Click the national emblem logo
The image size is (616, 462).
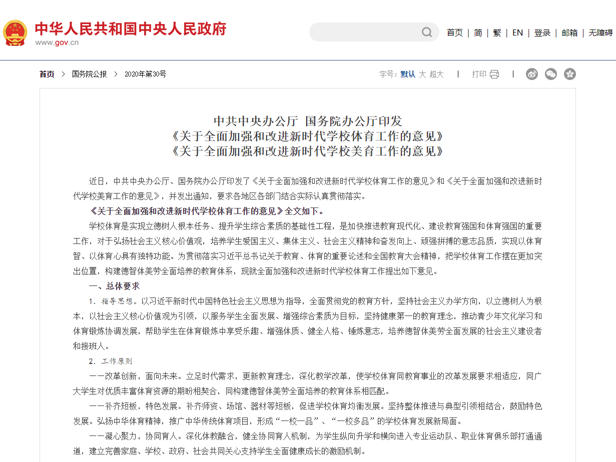point(15,33)
